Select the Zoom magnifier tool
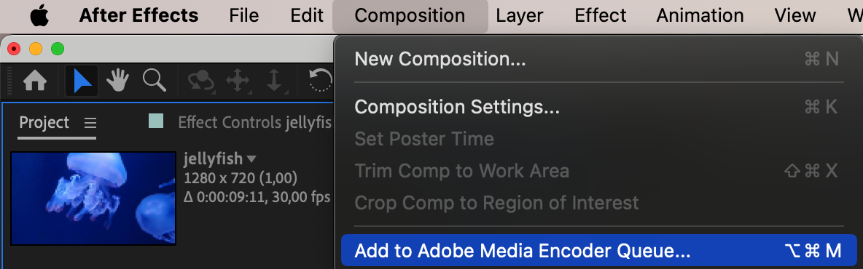Screen dimensions: 863x269 click(154, 81)
